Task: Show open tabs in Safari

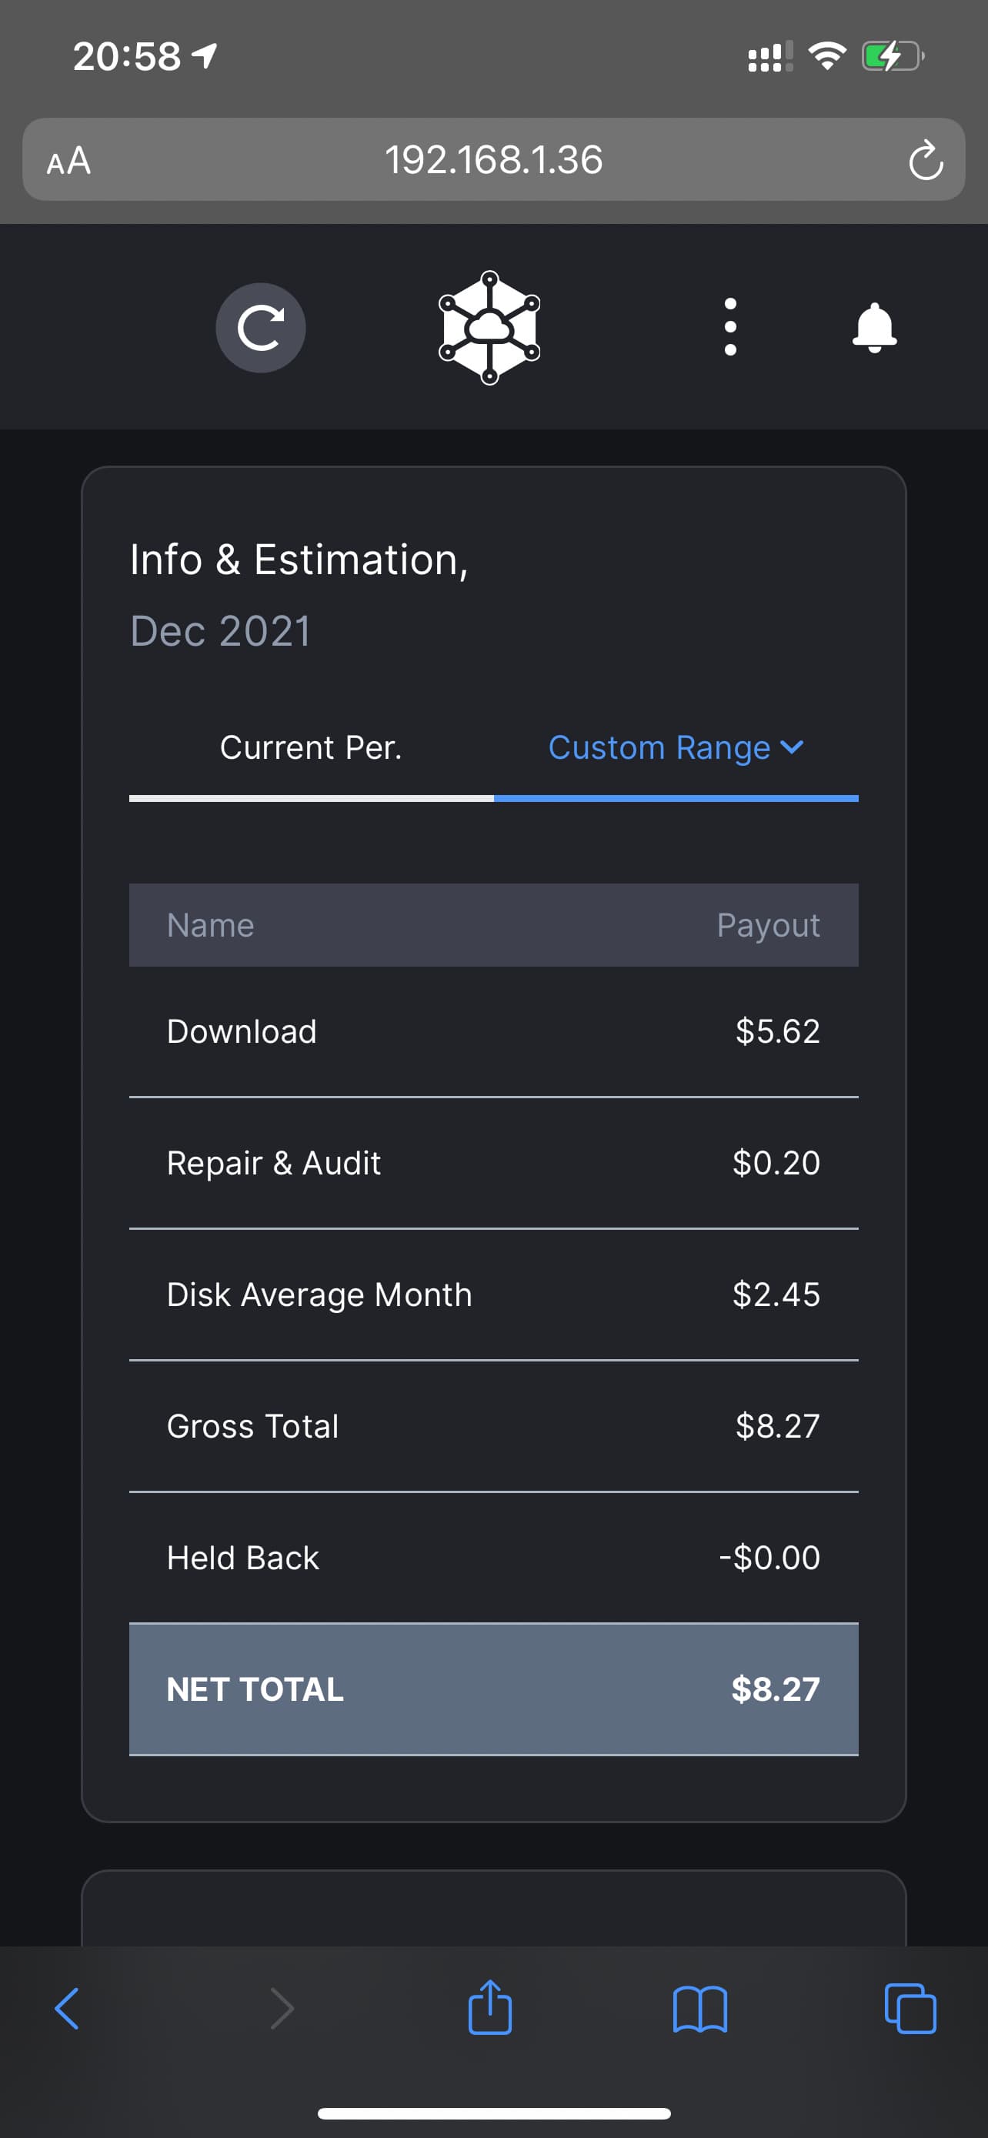Action: [x=910, y=2009]
